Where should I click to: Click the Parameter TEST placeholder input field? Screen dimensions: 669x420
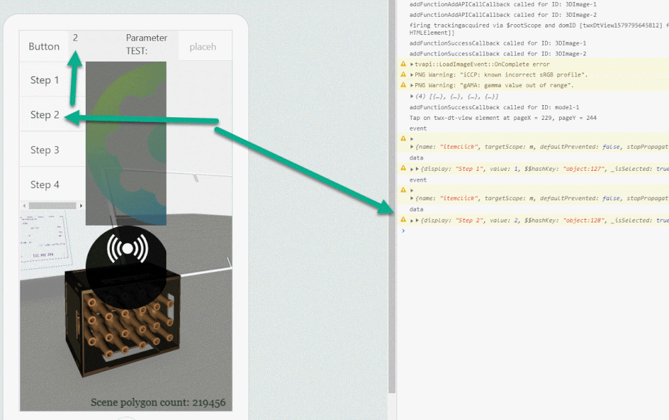[203, 47]
